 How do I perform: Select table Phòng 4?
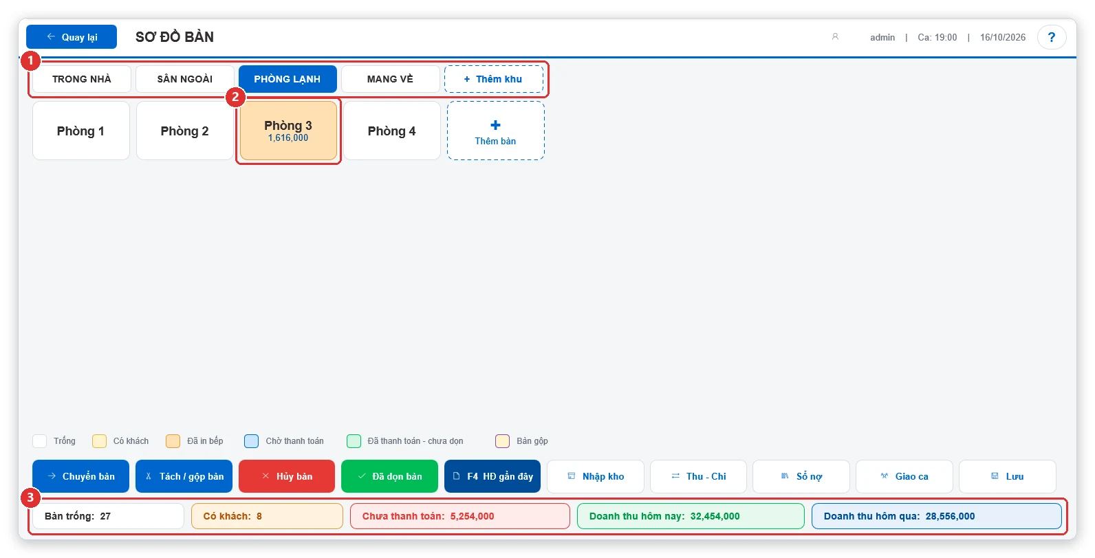point(392,131)
